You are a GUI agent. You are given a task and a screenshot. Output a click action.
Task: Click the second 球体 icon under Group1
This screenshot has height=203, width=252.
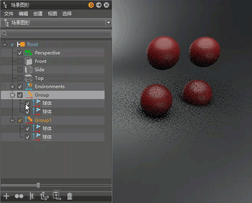coord(36,137)
